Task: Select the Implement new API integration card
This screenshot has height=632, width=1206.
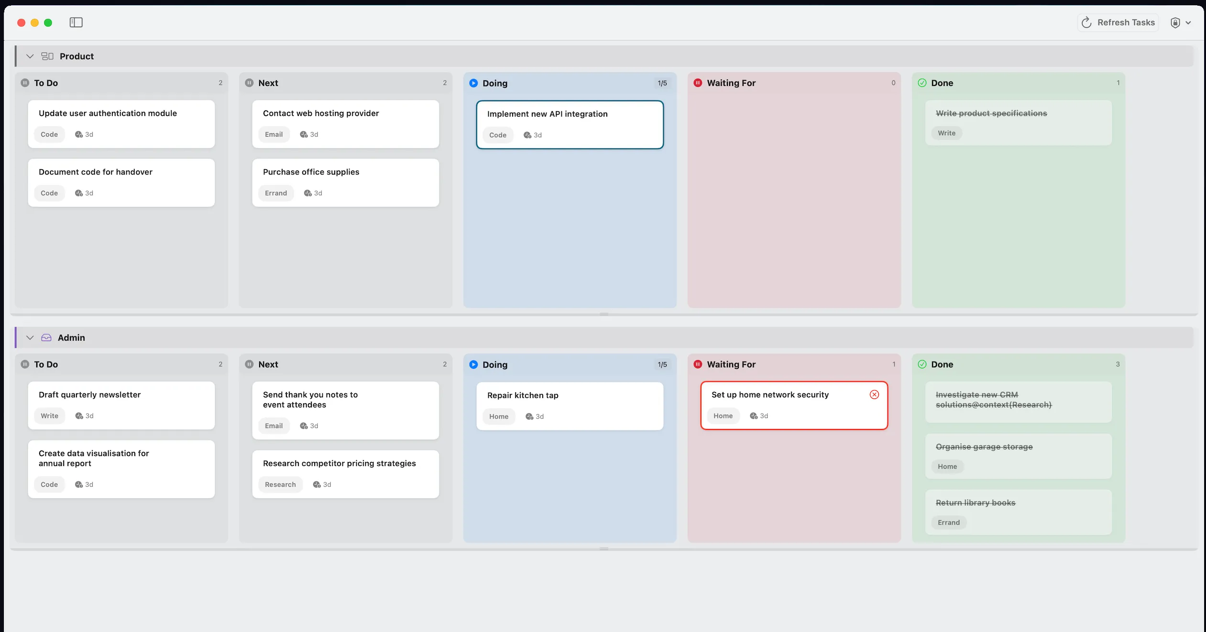Action: (x=570, y=124)
